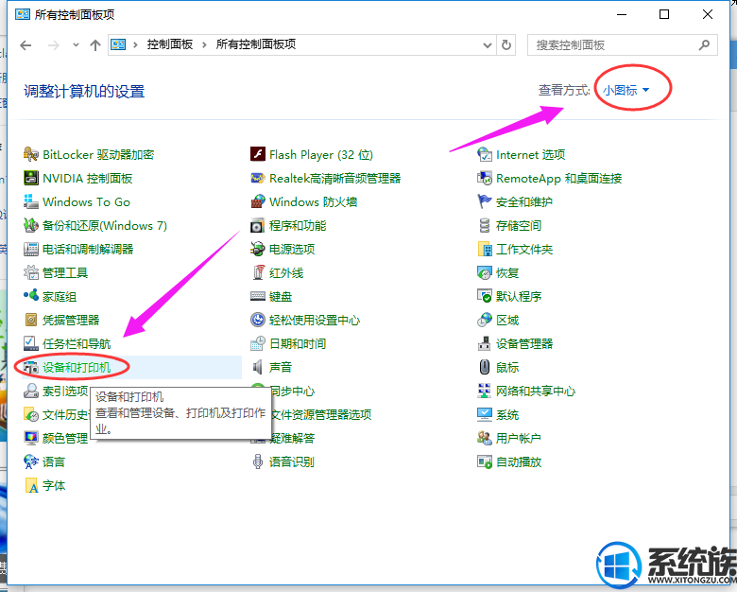
Task: Click the 声音 speaker icon
Action: (x=258, y=367)
